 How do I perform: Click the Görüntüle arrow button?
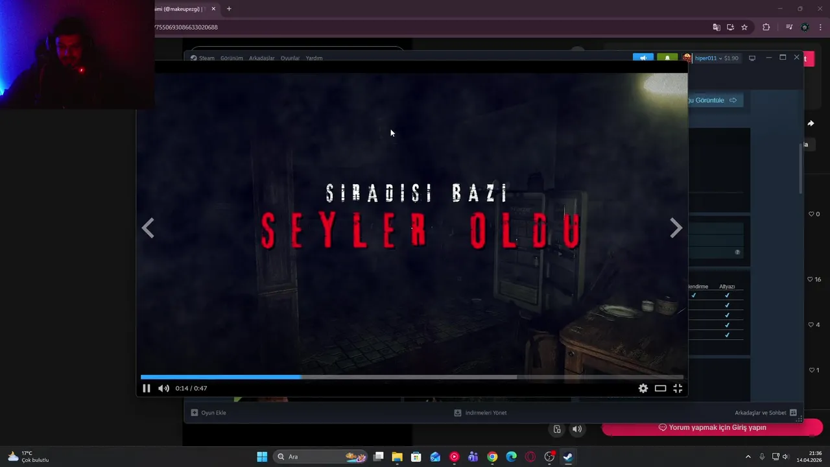[715, 101]
